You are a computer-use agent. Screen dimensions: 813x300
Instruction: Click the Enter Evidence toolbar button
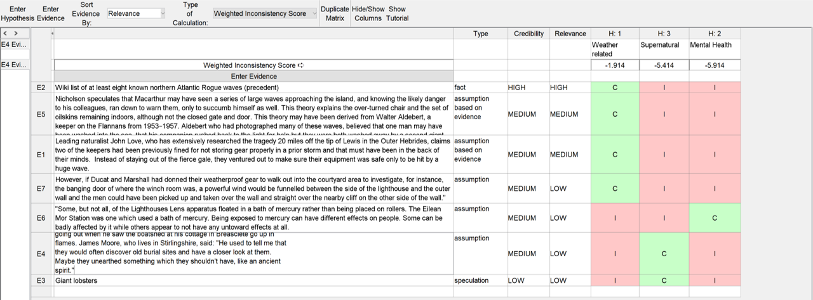click(x=51, y=13)
